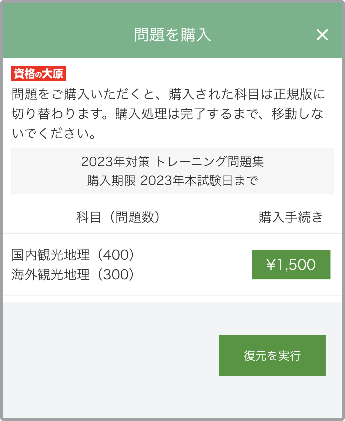Click the final line いでください。
This screenshot has height=421, width=345.
click(x=54, y=133)
